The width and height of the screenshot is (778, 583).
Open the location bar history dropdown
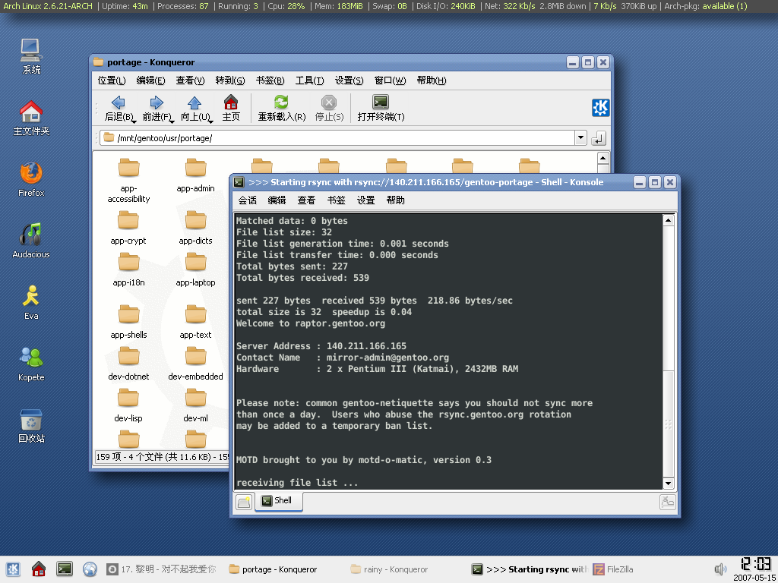point(580,138)
